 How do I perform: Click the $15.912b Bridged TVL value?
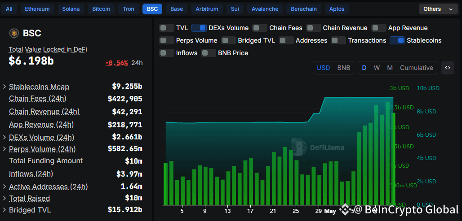(x=125, y=210)
